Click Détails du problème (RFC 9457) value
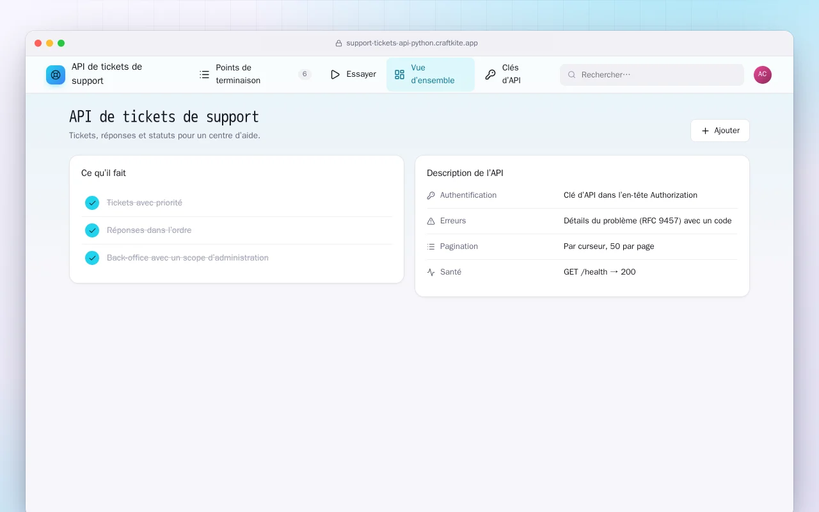819x512 pixels. pyautogui.click(x=648, y=221)
